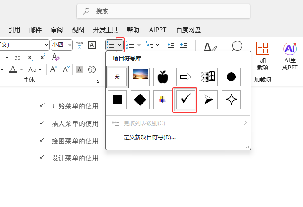Screen dimensions: 303x207
Task: Shrink font size with A˅ button
Action: (66, 69)
